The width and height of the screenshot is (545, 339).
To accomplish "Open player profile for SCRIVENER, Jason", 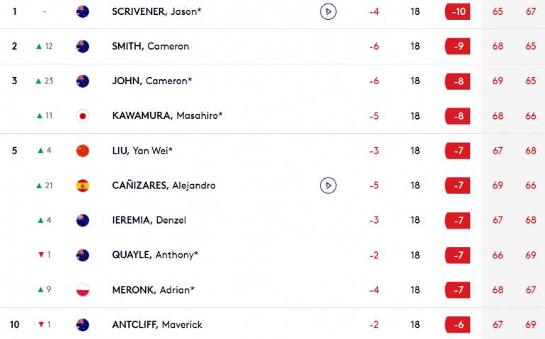I will [156, 11].
